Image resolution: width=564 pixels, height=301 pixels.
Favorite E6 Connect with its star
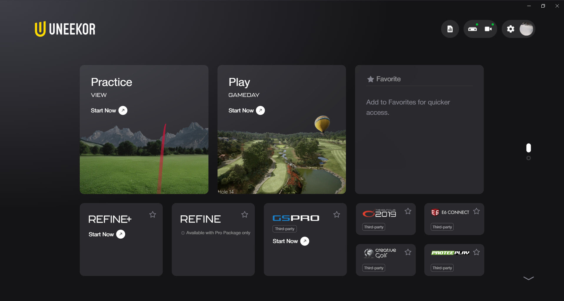[x=476, y=211]
